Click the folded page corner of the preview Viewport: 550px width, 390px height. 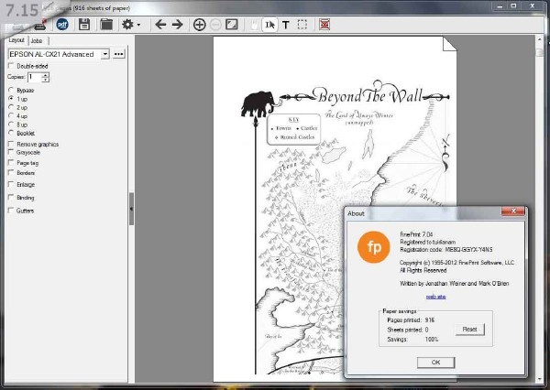coord(450,44)
